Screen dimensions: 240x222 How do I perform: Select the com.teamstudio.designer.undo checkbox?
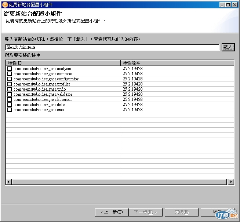pyautogui.click(x=10, y=89)
